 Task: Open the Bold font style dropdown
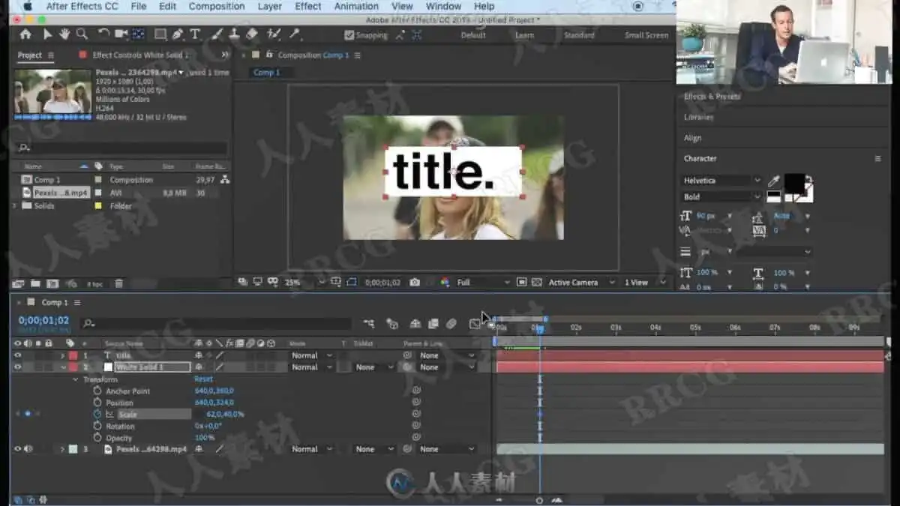point(721,196)
